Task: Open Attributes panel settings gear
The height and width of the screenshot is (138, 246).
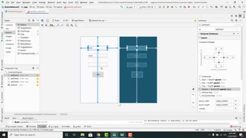Action: [236, 20]
